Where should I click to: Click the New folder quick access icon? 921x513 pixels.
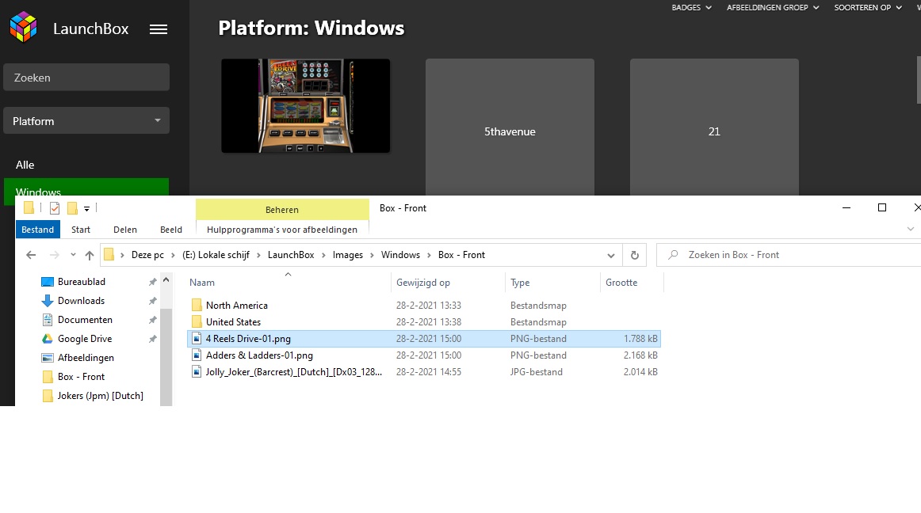pos(72,207)
